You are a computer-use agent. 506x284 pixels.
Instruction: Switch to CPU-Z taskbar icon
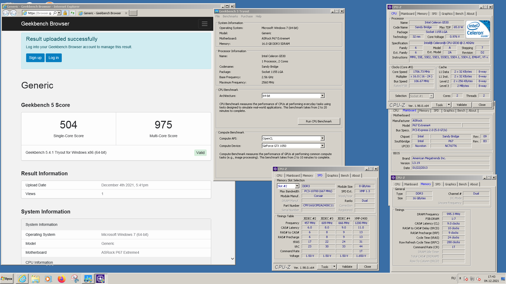click(100, 279)
